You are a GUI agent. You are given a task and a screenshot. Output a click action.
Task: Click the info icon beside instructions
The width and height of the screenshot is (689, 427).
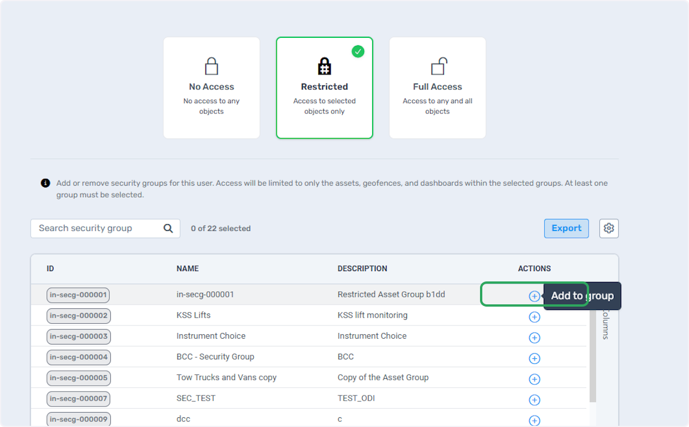(45, 183)
